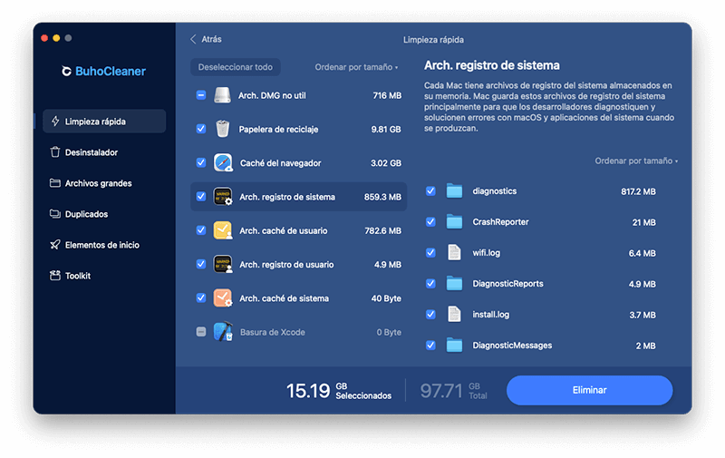725x458 pixels.
Task: Uncheck Arch. caché de usuario checkbox
Action: [200, 230]
